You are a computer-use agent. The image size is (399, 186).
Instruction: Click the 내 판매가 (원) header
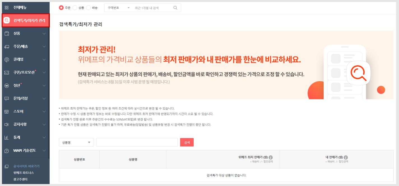[334, 157]
